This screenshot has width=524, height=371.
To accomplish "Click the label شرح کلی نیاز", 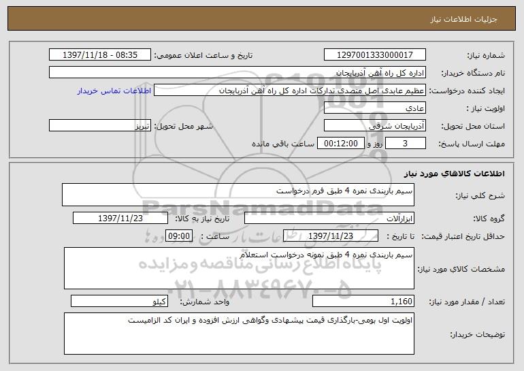I will 480,195.
